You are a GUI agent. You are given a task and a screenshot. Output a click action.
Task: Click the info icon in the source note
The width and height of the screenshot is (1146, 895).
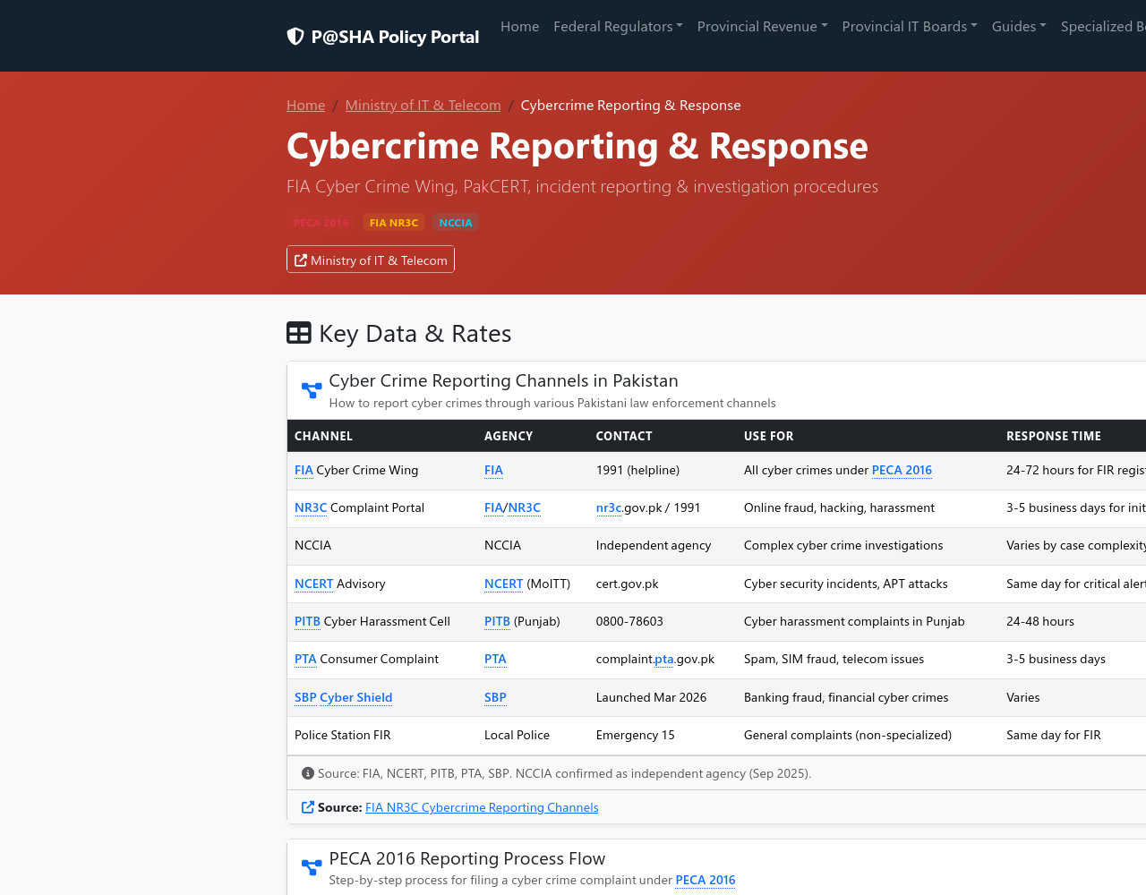point(308,773)
